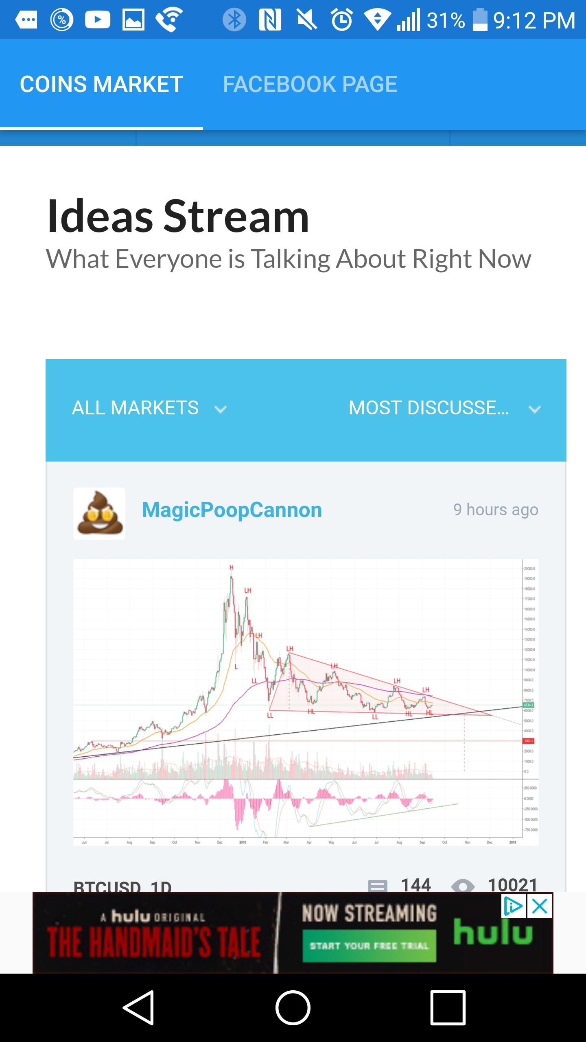Image resolution: width=586 pixels, height=1042 pixels.
Task: Tap the alarm clock status icon
Action: 341,20
